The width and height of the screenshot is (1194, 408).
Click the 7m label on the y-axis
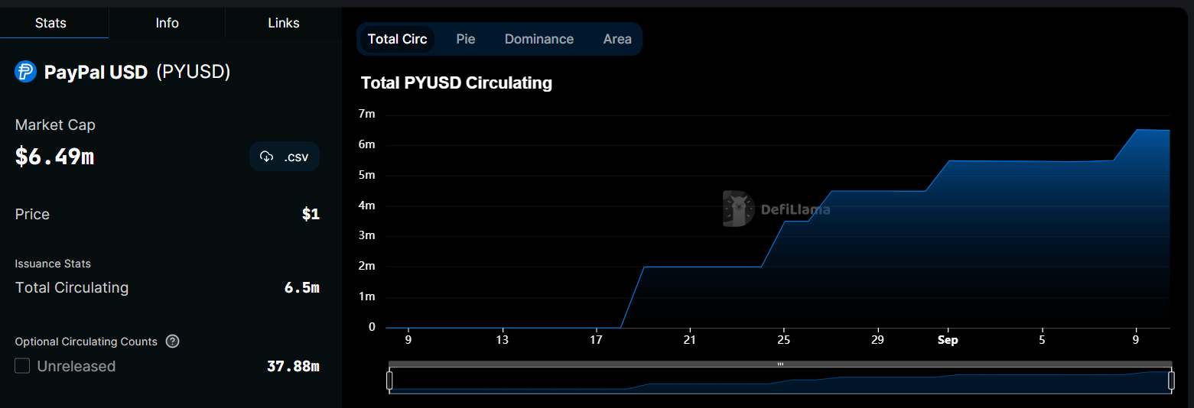(x=367, y=114)
